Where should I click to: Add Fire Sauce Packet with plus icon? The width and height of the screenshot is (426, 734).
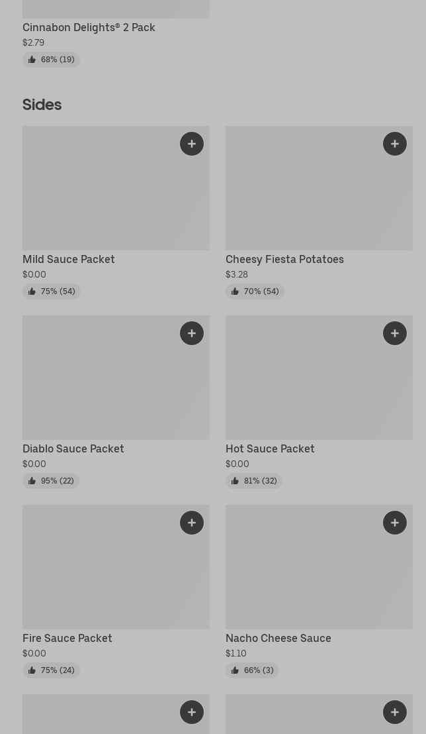(192, 523)
